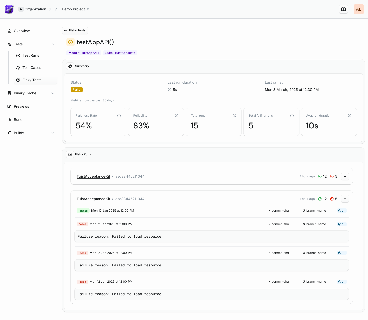Open Test Cases in the sidebar

36,68
